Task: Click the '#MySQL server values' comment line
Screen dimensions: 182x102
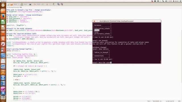Action: [x=24, y=15]
